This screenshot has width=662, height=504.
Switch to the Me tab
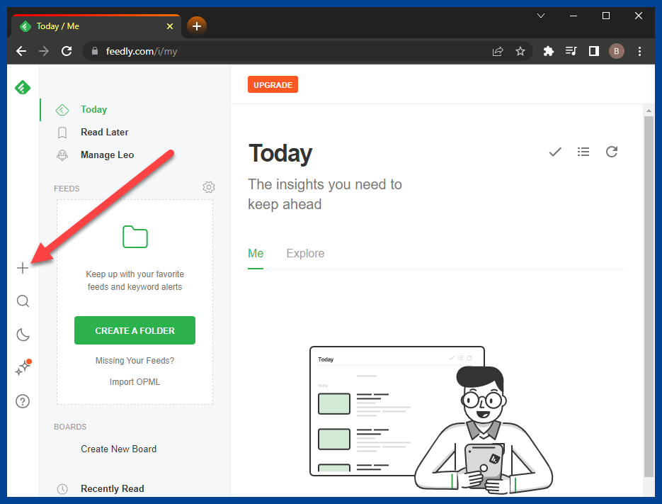[256, 254]
